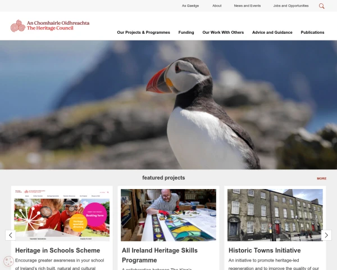The height and width of the screenshot is (270, 337).
Task: Open Heritage in Schools Scheme thumbnail
Action: tap(62, 215)
